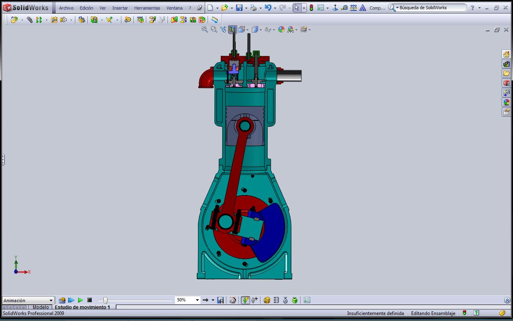
Task: Open the Options checklist icon
Action: pos(321,8)
